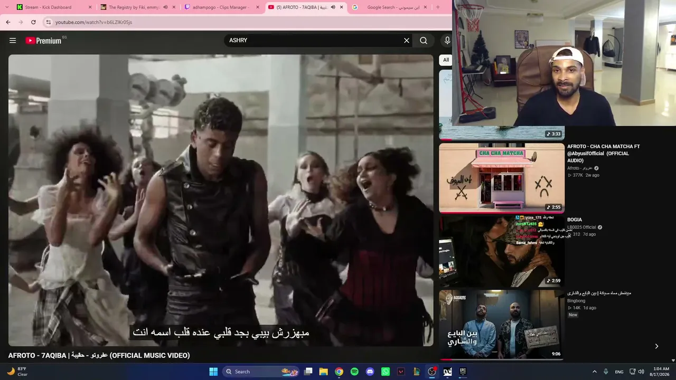
Task: Open the weather widget showing 83°F Clear
Action: click(17, 372)
